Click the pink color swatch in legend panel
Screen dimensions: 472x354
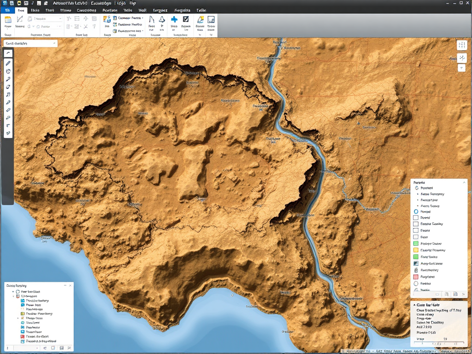point(415,277)
